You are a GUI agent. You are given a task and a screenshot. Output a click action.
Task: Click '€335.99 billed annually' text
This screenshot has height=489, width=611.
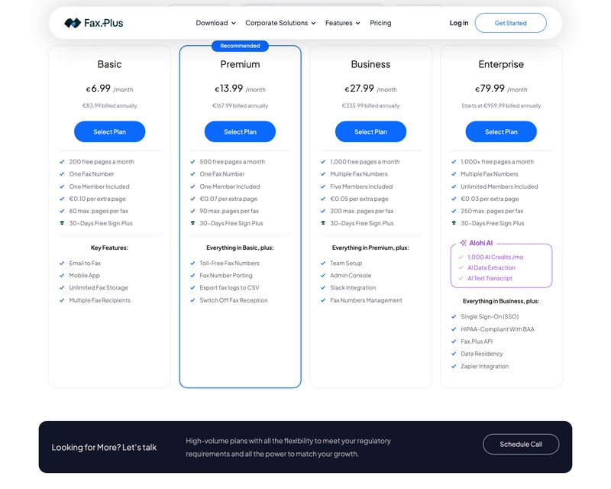[x=370, y=105]
